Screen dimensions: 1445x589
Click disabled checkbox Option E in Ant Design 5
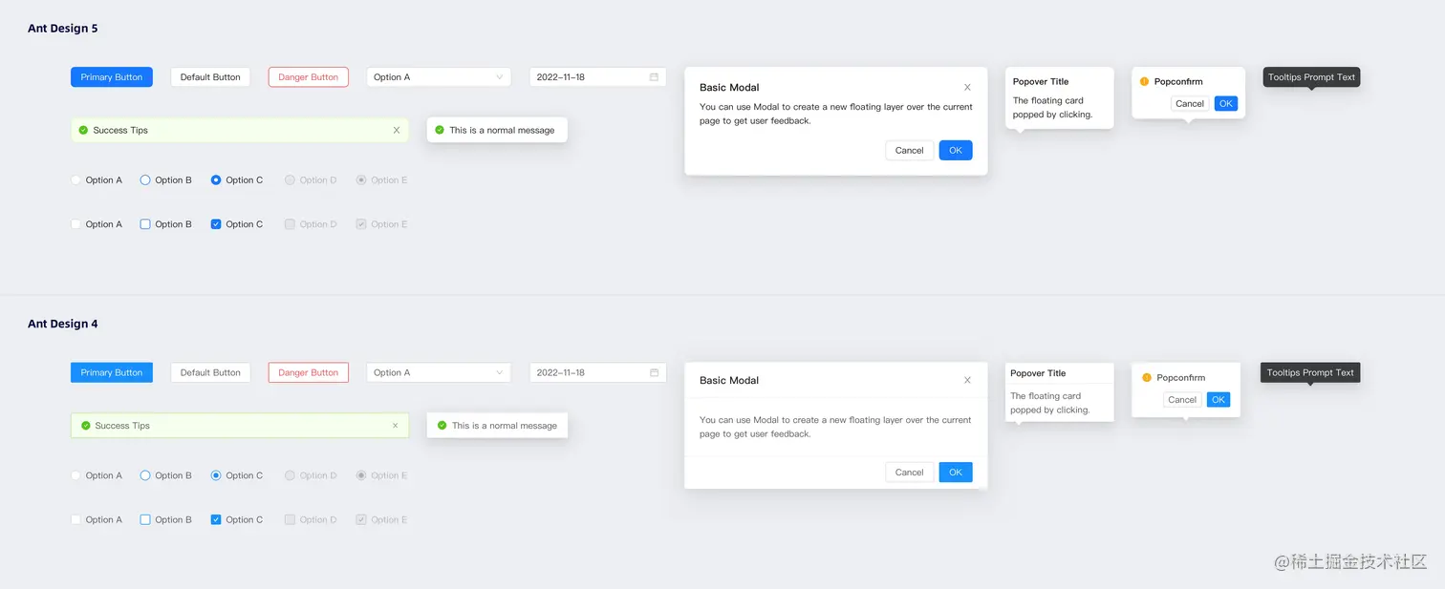tap(361, 224)
